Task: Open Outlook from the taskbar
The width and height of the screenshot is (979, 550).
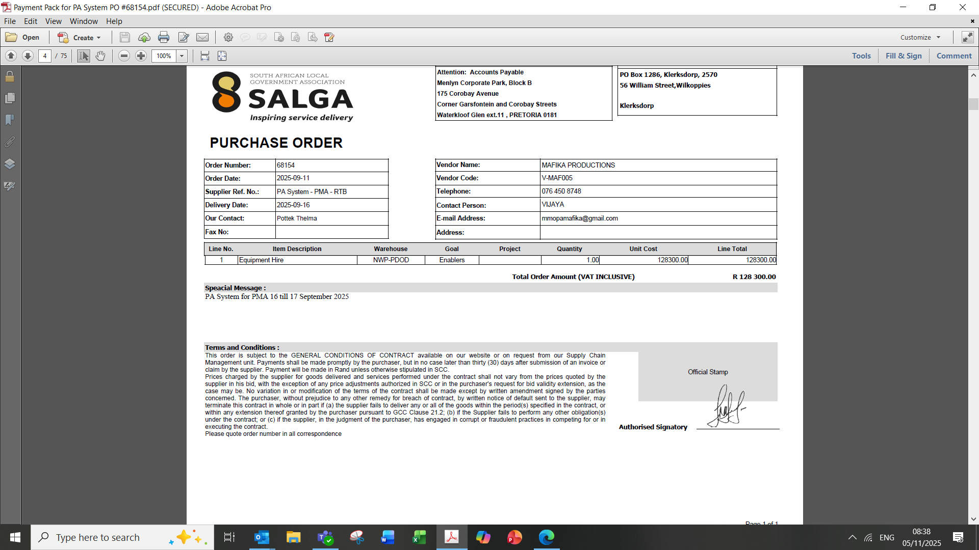Action: click(x=262, y=537)
